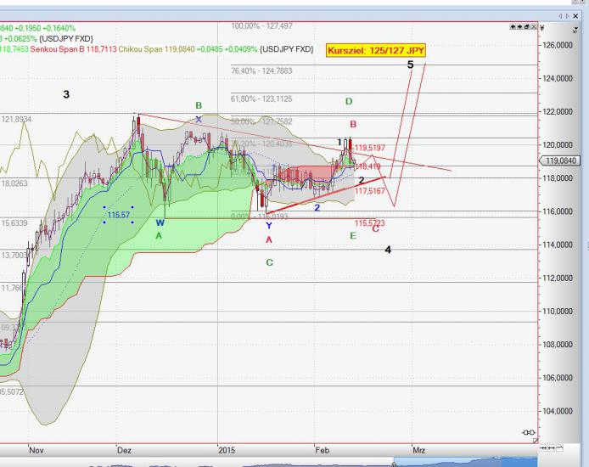Click the red 119,5197 price label
Viewport: 589px width, 467px height.
371,148
